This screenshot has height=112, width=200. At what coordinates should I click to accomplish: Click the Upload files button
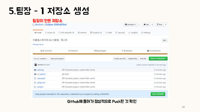(133, 58)
